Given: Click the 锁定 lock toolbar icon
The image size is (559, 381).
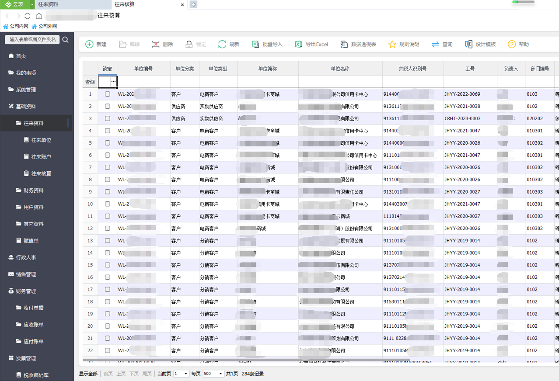Looking at the screenshot, I should [189, 44].
